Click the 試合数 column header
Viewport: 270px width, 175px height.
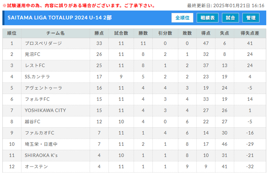121,33
